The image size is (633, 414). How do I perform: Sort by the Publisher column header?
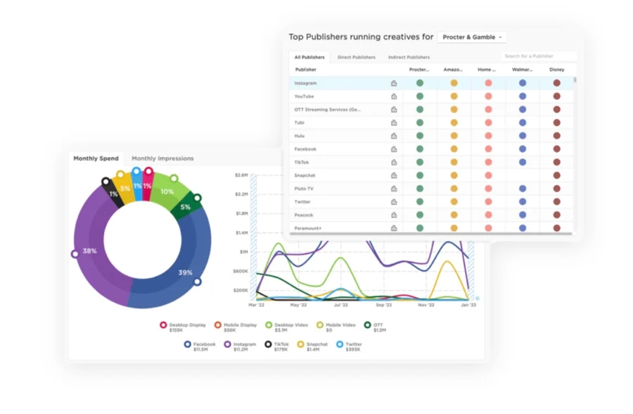[306, 70]
